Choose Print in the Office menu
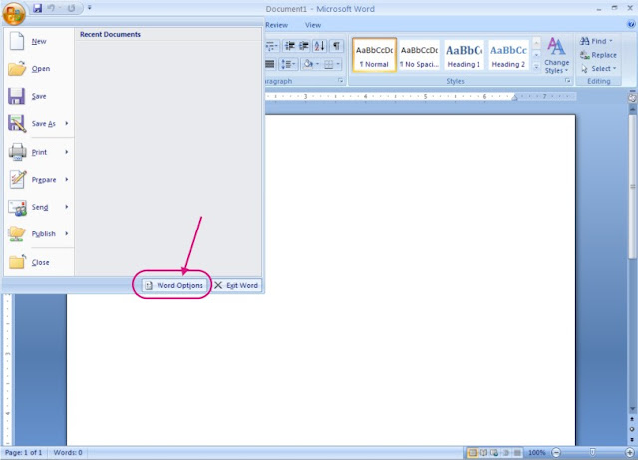 (33, 152)
